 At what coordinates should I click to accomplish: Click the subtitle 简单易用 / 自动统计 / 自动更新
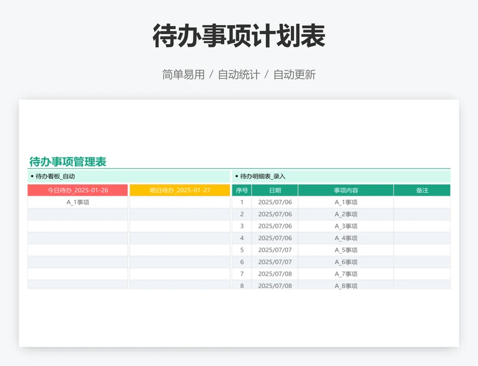239,75
